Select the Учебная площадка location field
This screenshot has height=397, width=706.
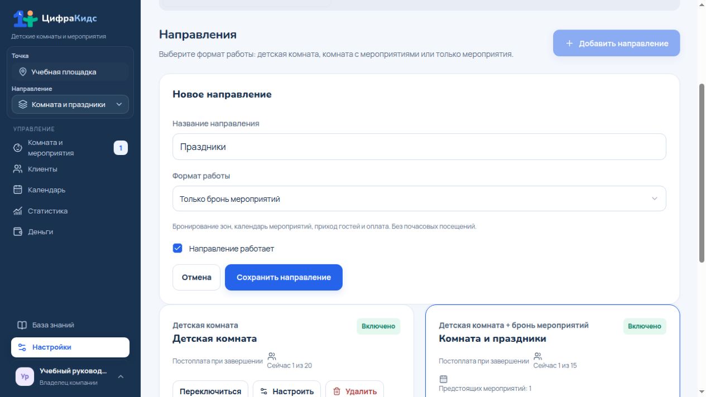[x=70, y=72]
